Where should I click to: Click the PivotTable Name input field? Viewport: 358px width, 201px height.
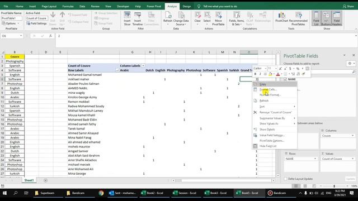coord(12,18)
